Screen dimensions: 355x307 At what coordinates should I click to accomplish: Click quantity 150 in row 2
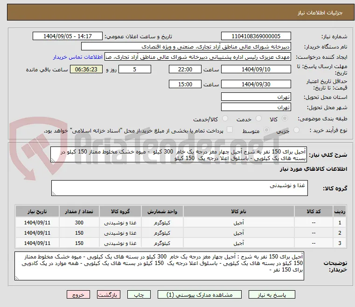pyautogui.click(x=79, y=233)
